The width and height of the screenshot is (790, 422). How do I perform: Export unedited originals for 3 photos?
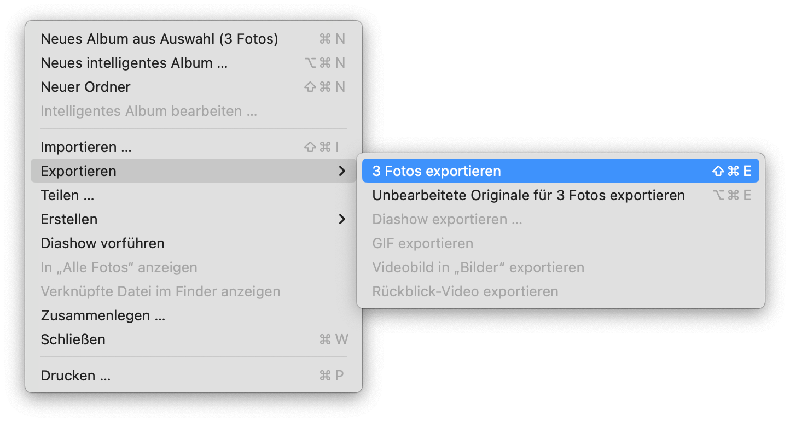pyautogui.click(x=528, y=195)
